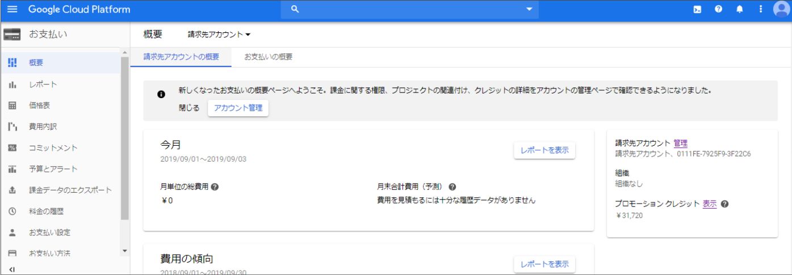Click the 概要 sidebar icon
Screen dimensions: 792x275
coord(12,63)
